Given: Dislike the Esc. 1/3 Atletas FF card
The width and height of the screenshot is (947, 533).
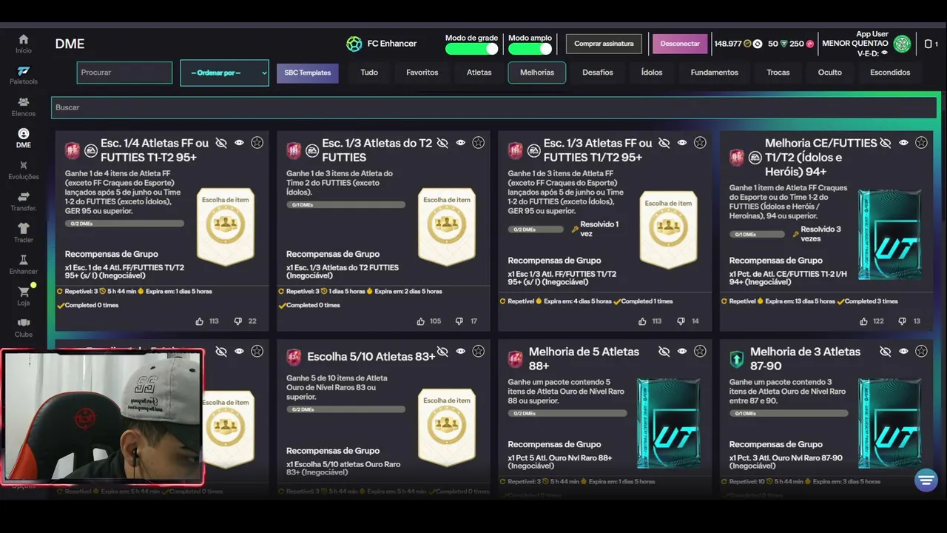Looking at the screenshot, I should [x=681, y=321].
